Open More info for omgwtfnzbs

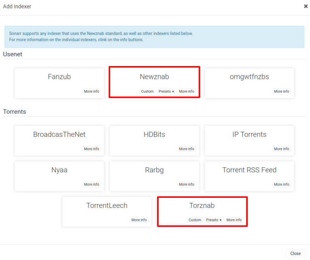(282, 91)
